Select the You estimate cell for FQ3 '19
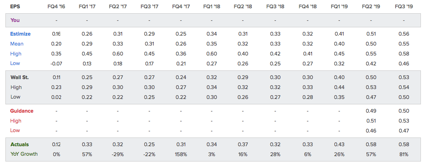Image resolution: width=423 pixels, height=164 pixels. (x=403, y=20)
